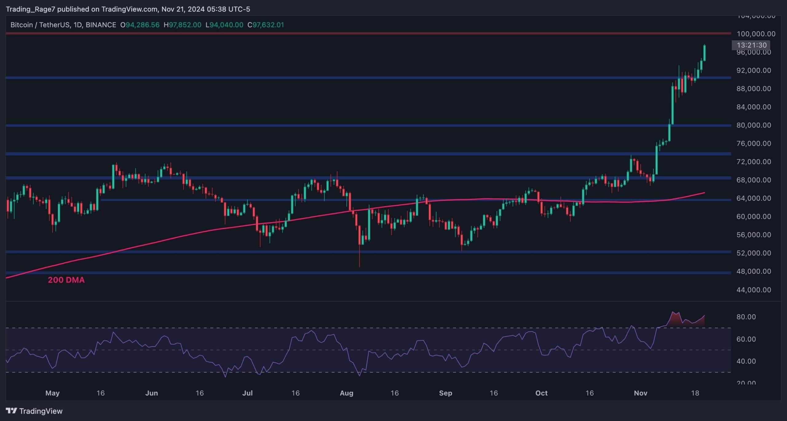Click the 13:21:30 countdown label
787x421 pixels.
coord(751,45)
